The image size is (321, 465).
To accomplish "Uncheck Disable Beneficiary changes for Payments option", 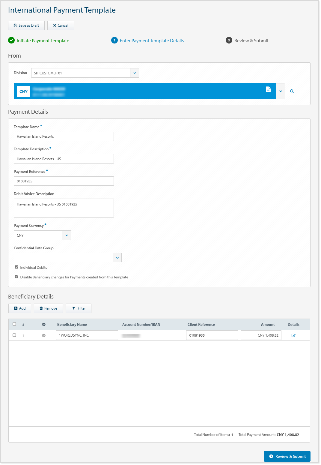I will (16, 277).
